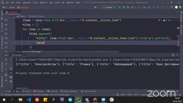Open Database tool window on right
This screenshot has width=183, height=103.
coord(181,17)
